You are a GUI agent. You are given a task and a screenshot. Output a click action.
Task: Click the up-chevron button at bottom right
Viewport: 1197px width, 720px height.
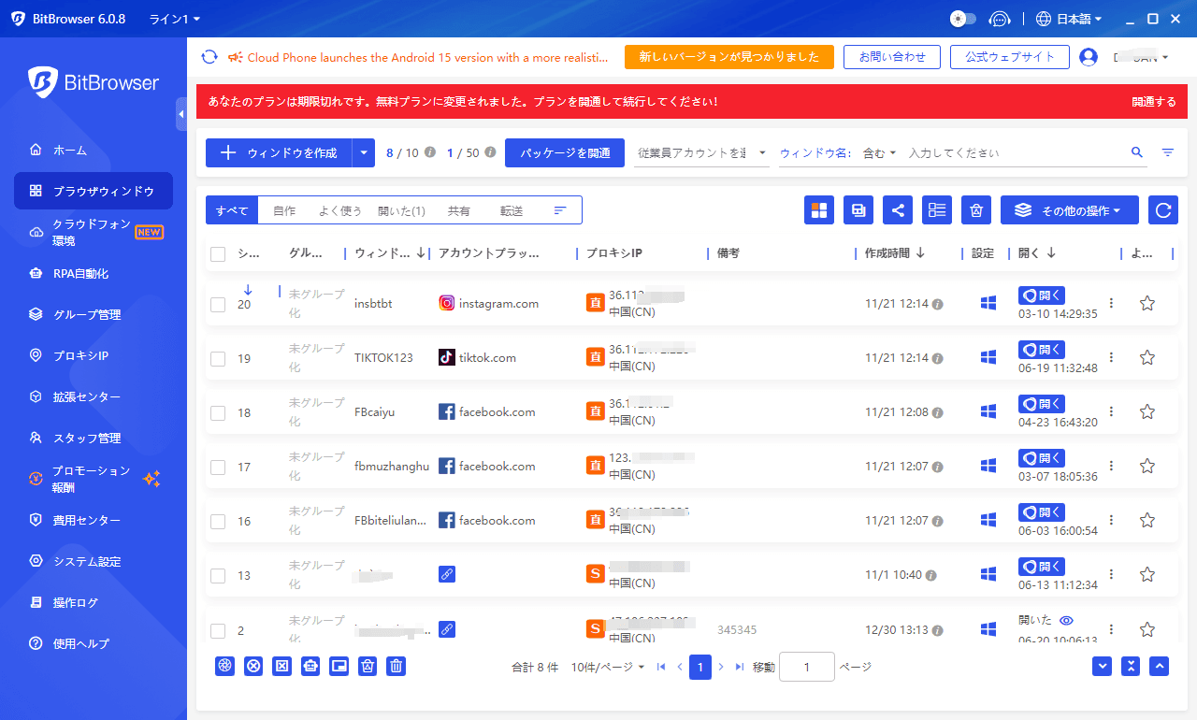(x=1160, y=666)
